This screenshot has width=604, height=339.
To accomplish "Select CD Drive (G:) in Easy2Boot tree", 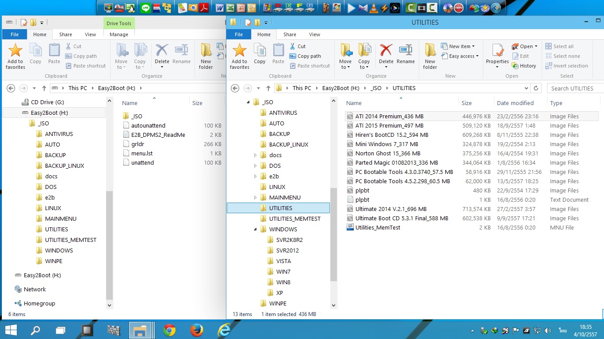I will [x=47, y=102].
